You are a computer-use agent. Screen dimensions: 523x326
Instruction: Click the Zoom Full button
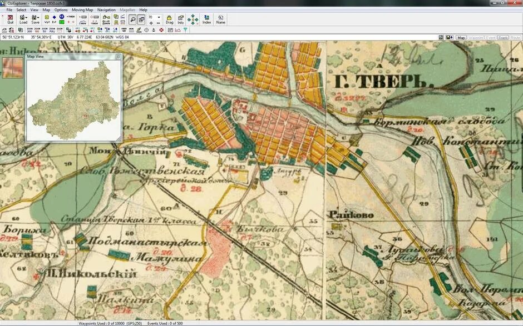coord(52,30)
